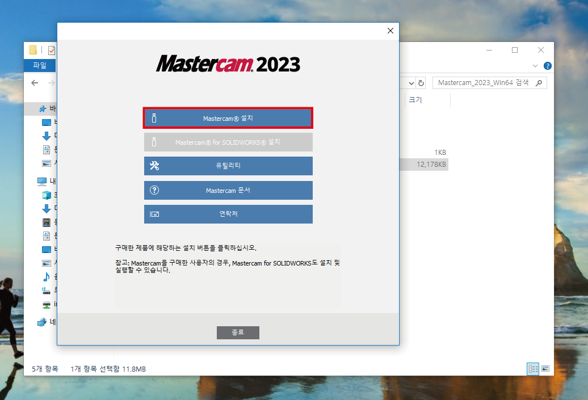Image resolution: width=588 pixels, height=400 pixels.
Task: Open the 유틸리티 utilities button
Action: (228, 166)
